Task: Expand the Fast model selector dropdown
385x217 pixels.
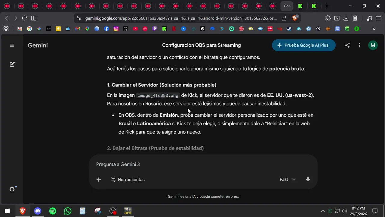Action: pyautogui.click(x=287, y=179)
